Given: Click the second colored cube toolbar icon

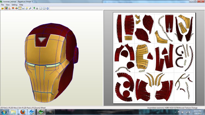Looking at the screenshot, I should (16, 8).
